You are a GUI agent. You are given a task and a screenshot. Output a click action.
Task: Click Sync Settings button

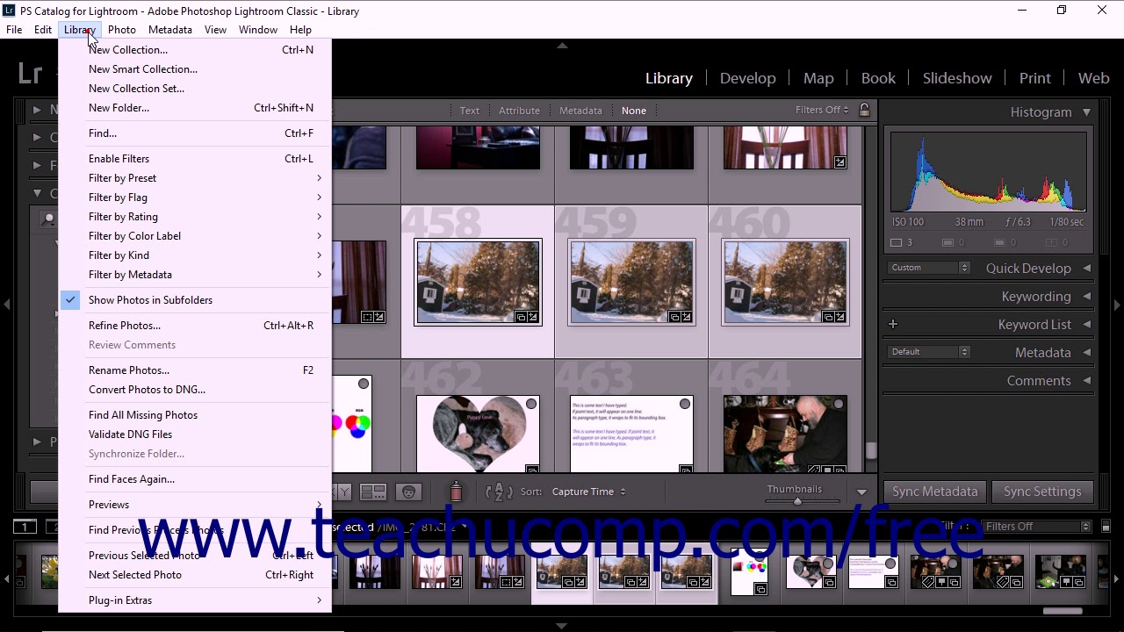click(1042, 492)
